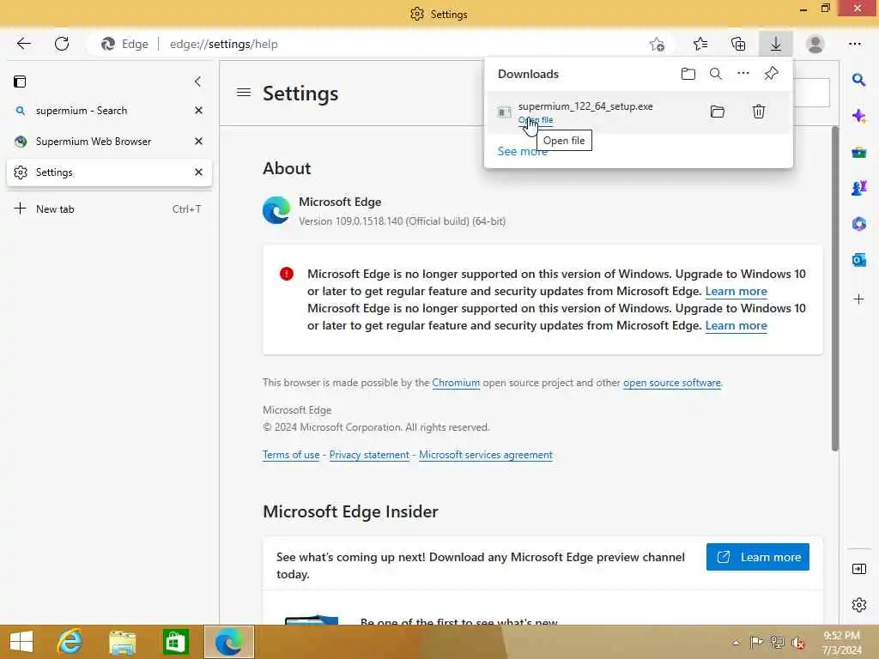
Task: Close the supermium - Search tab
Action: click(x=198, y=111)
